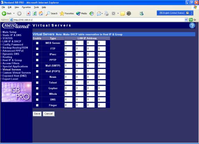The image size is (199, 144).
Task: Expand the address bar dropdown arrow
Action: 186,20
